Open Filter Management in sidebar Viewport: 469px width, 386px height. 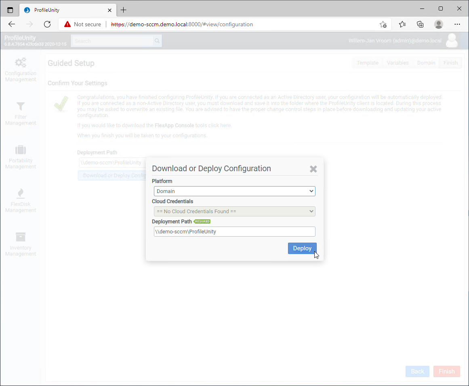tap(21, 113)
